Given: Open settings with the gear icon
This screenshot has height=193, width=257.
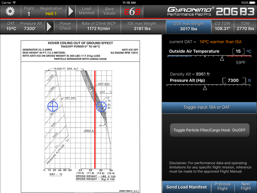Looking at the screenshot, I should click(10, 11).
